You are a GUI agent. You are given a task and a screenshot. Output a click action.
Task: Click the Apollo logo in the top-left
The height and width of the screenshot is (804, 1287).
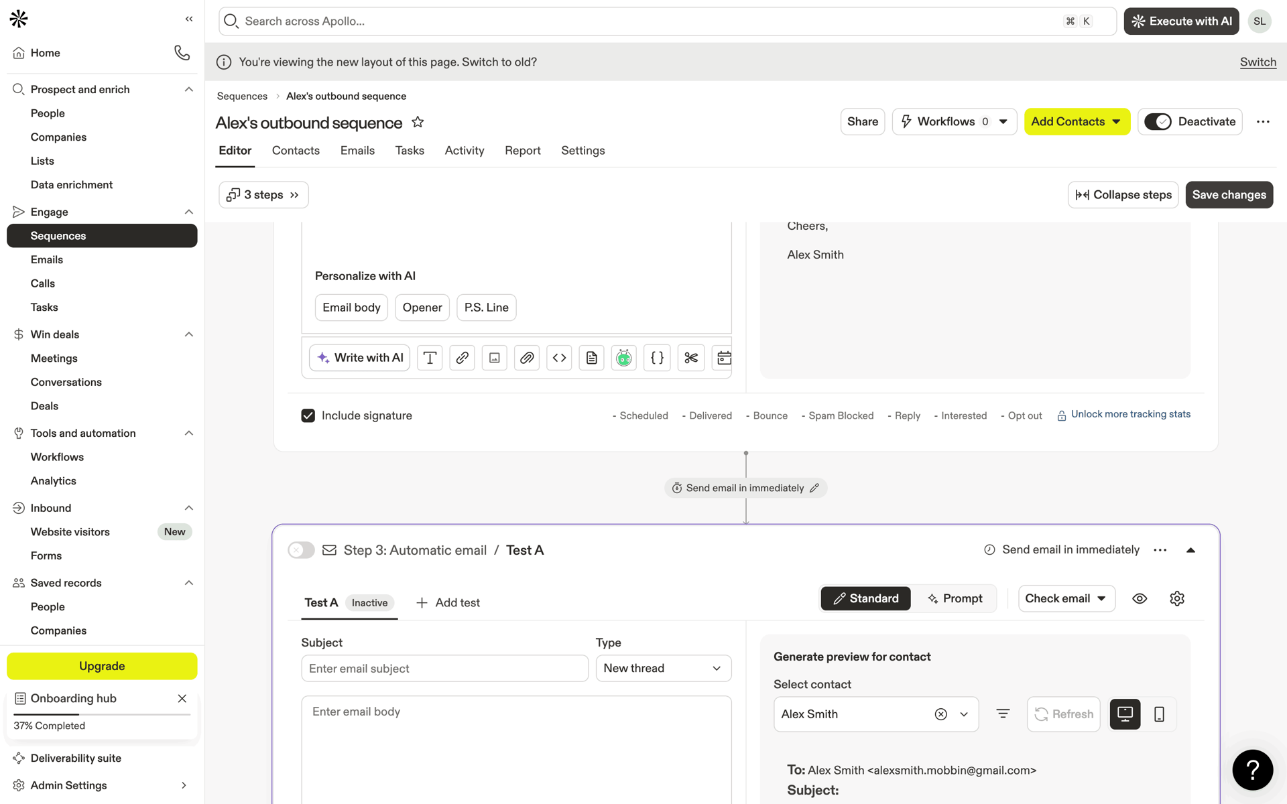point(19,19)
